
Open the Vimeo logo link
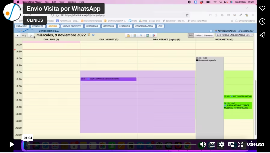point(255,144)
